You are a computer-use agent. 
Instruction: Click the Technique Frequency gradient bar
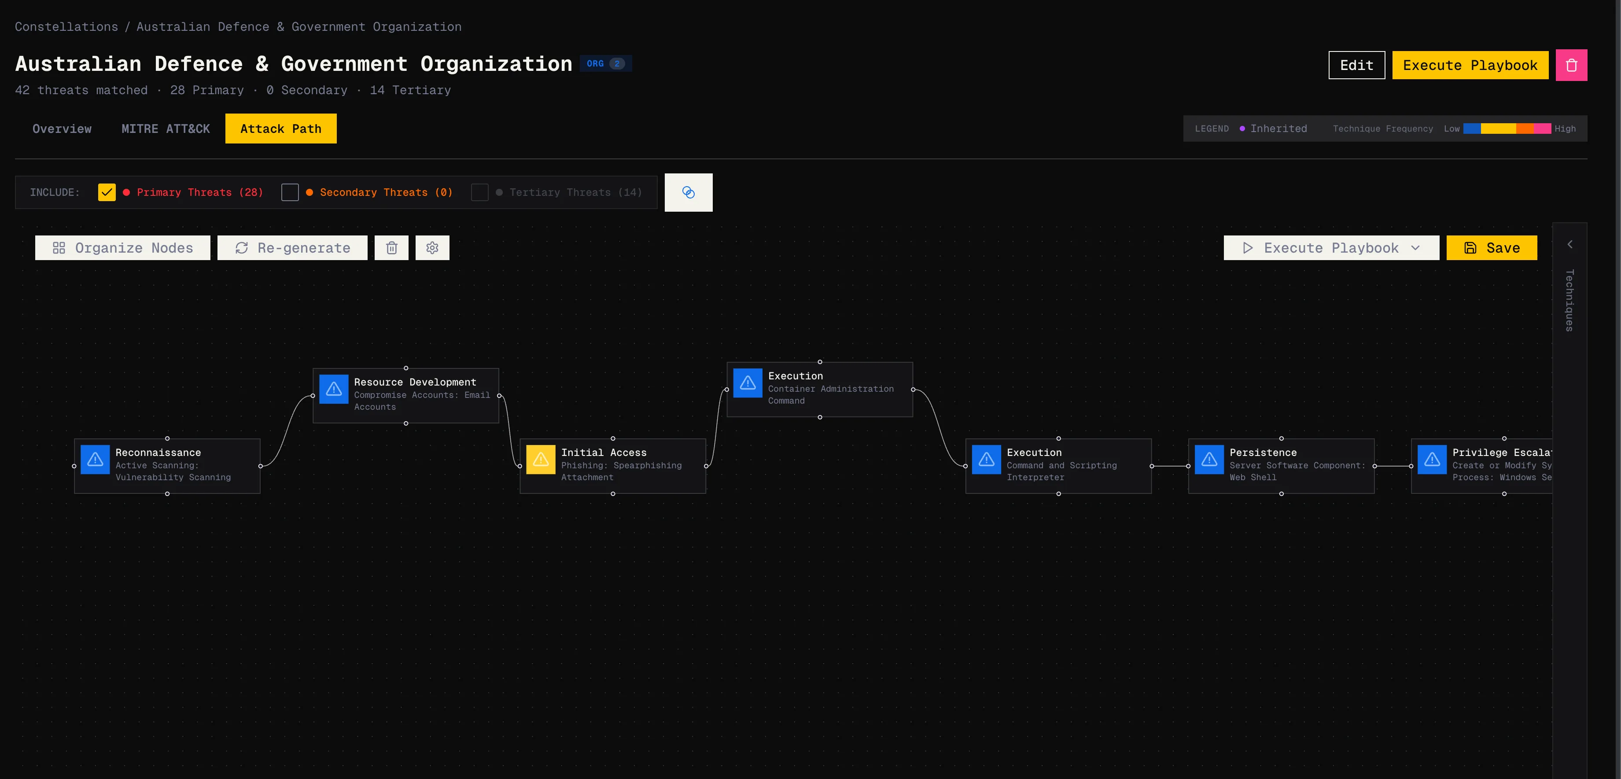[1507, 129]
